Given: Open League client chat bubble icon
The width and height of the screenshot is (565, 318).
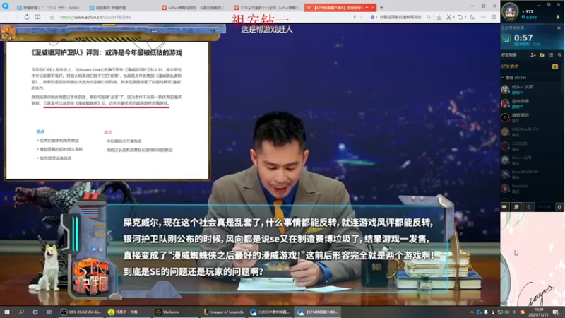Looking at the screenshot, I should [504, 207].
